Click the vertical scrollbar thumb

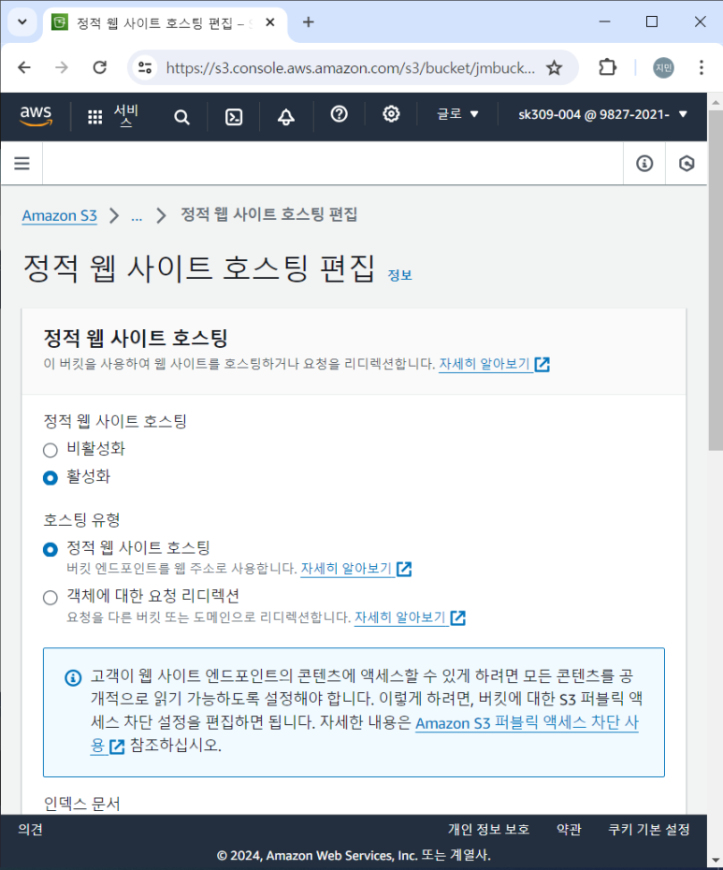(716, 281)
